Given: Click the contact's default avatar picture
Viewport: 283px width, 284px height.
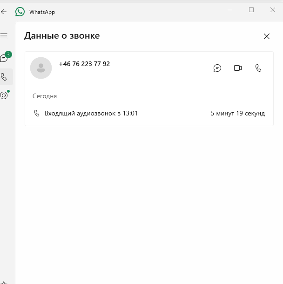Looking at the screenshot, I should [41, 68].
